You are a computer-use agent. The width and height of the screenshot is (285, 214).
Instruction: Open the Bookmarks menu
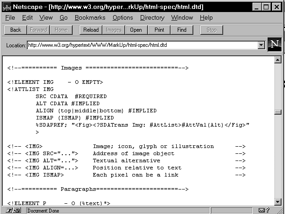[x=90, y=18]
